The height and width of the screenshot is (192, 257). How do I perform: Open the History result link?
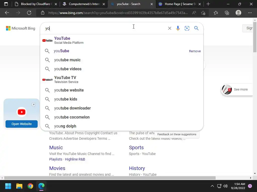[137, 168]
